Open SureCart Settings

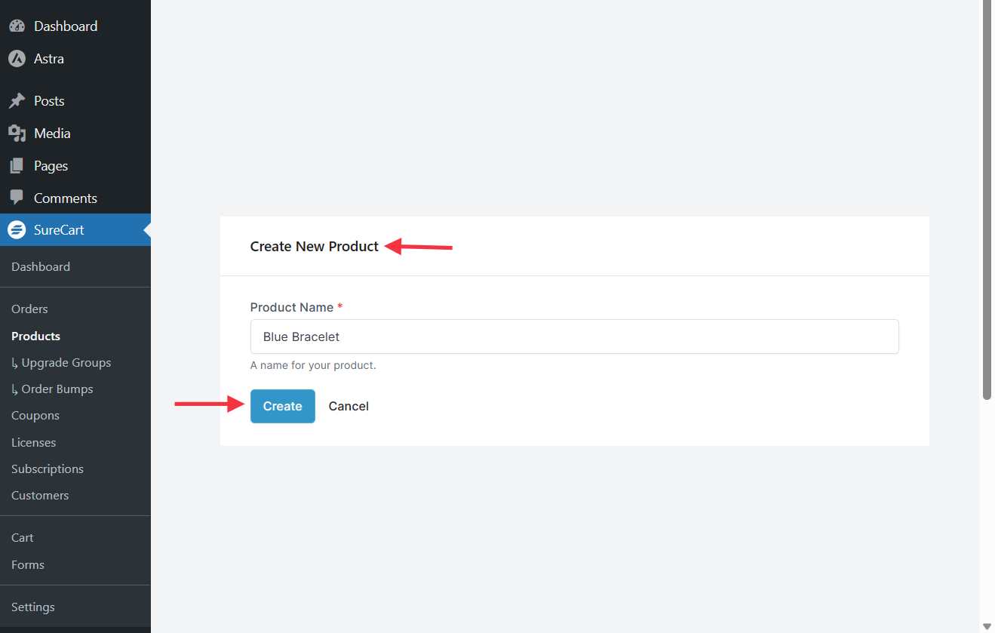click(x=33, y=607)
